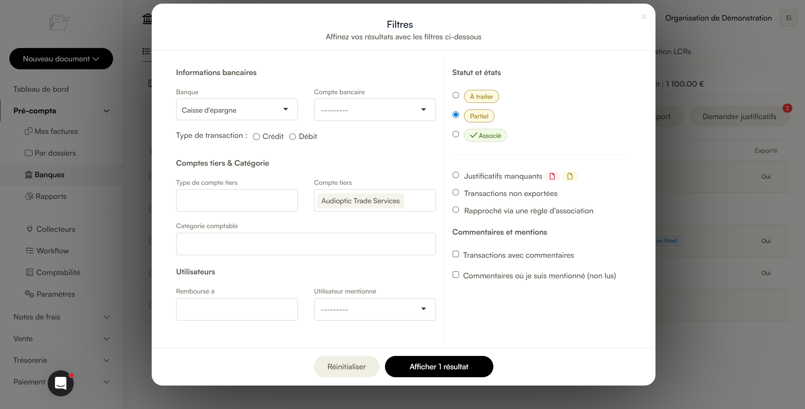This screenshot has height=409, width=805.
Task: Expand the Notes de frais chevron
Action: pyautogui.click(x=107, y=317)
